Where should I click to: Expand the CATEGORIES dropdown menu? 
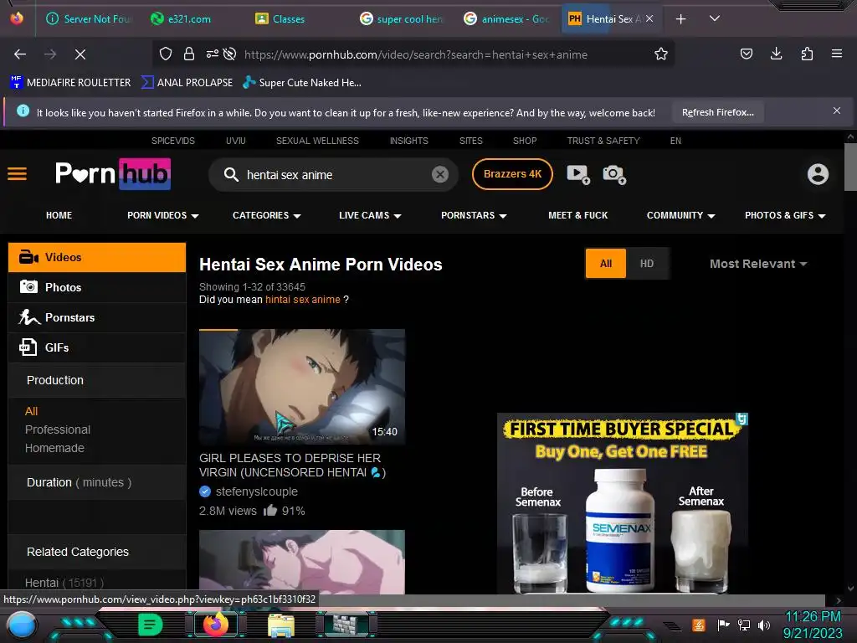click(267, 215)
